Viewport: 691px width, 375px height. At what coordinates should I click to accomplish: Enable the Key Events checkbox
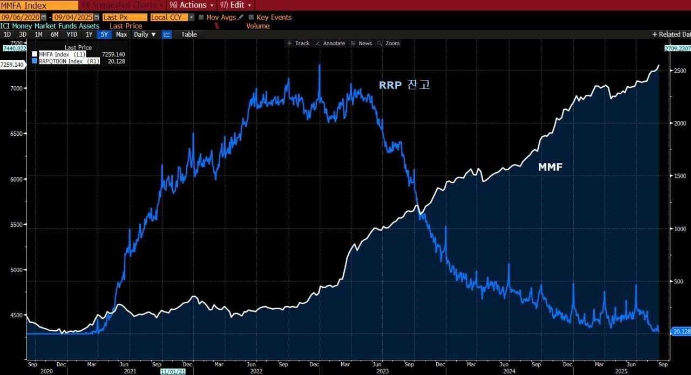[x=251, y=17]
